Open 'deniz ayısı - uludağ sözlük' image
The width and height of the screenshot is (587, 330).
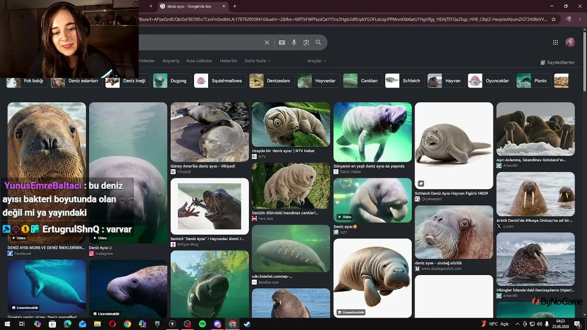(x=454, y=232)
